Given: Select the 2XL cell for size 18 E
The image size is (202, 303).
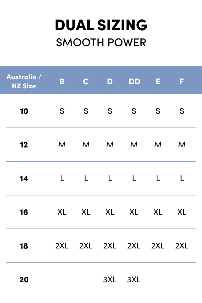Looking at the screenshot, I should click(x=158, y=246).
